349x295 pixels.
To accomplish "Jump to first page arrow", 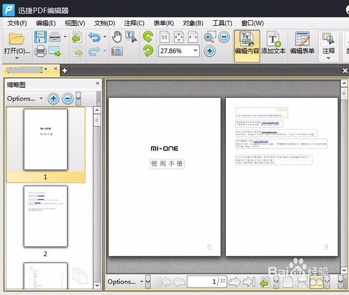I will (x=164, y=282).
